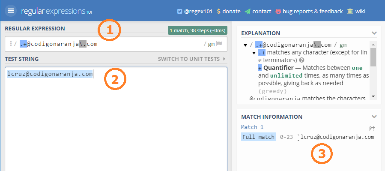Image resolution: width=385 pixels, height=171 pixels.
Task: Click the unlimited word in explanation
Action: (x=287, y=76)
